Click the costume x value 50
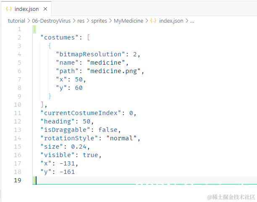The image size is (257, 202). click(79, 79)
